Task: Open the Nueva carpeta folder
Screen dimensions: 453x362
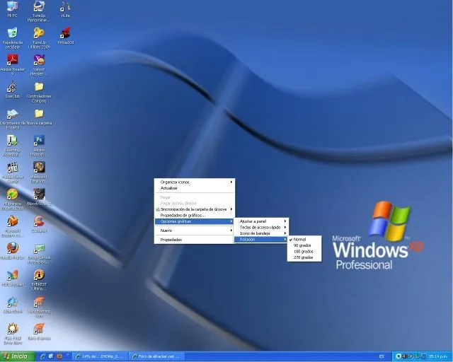Action: click(39, 117)
